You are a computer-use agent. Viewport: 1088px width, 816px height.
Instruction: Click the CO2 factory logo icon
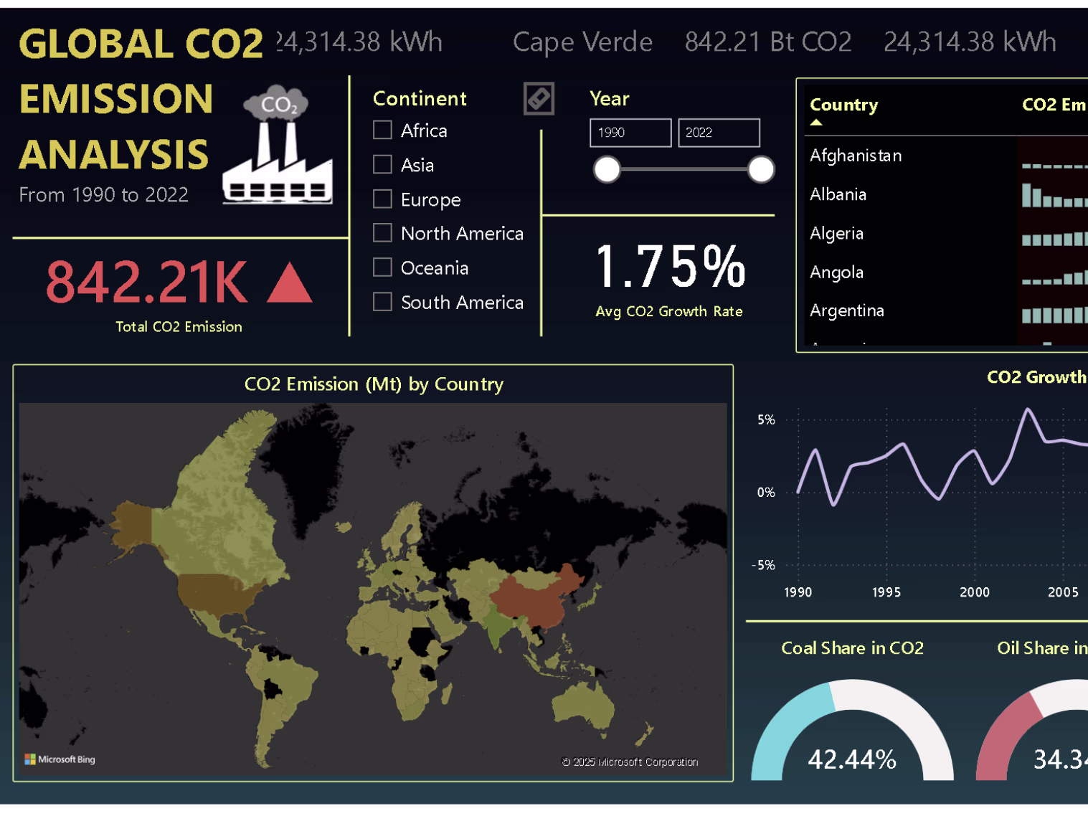click(278, 145)
